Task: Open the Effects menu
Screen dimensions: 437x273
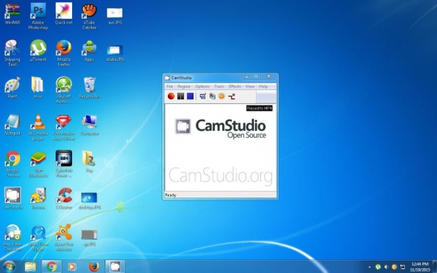Action: pyautogui.click(x=235, y=87)
